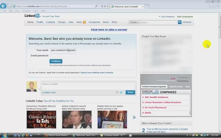Go back with the browser back arrow
Screen dimensions: 221x138
(3, 6)
